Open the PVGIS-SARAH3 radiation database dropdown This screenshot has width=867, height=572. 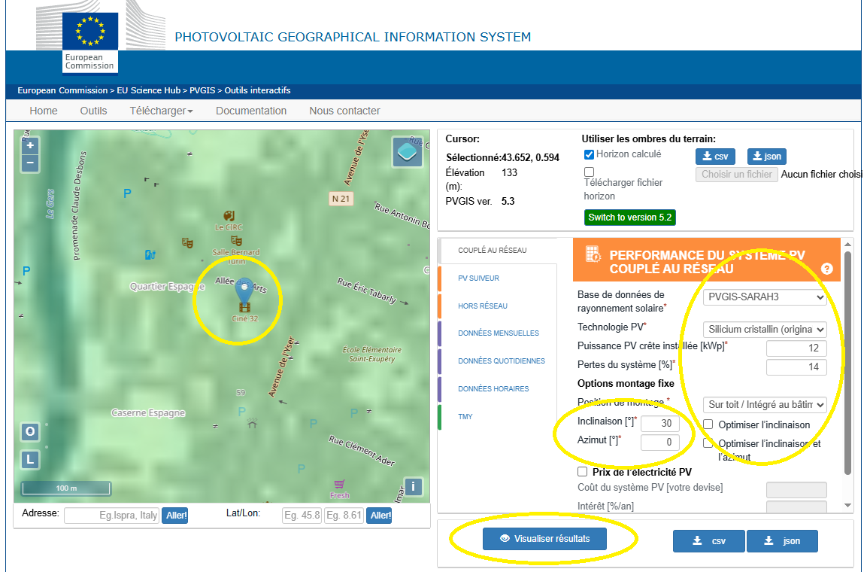(765, 297)
